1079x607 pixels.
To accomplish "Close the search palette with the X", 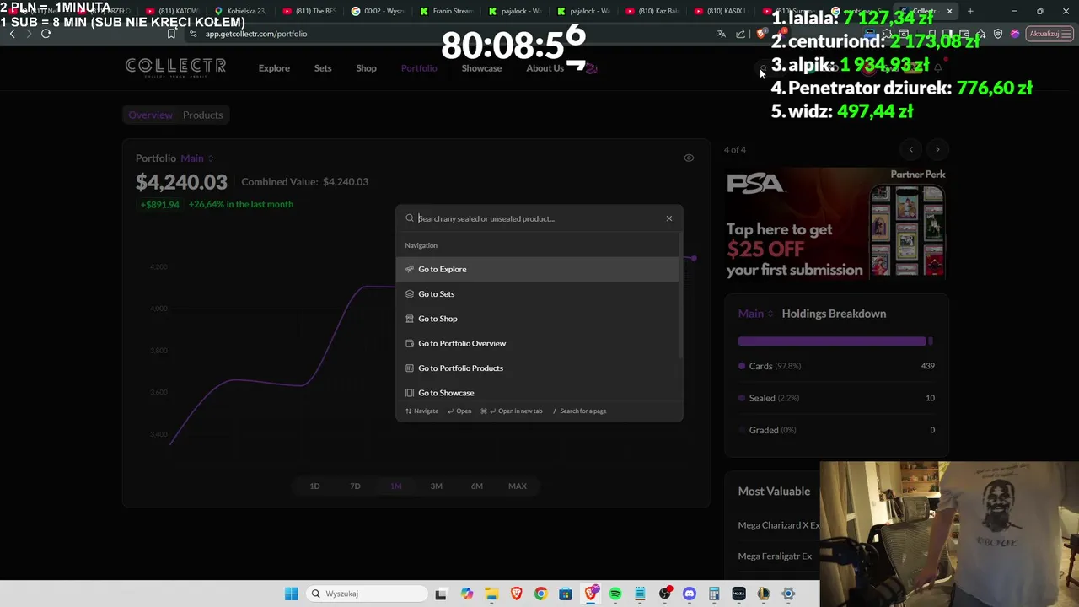I will coord(669,218).
